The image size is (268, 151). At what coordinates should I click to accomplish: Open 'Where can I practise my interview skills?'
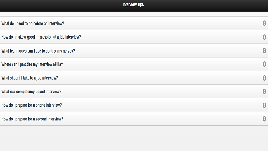click(32, 64)
